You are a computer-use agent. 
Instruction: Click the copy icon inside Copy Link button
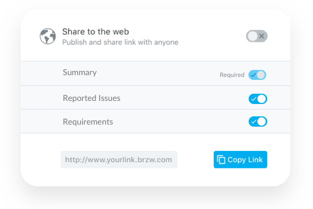point(221,160)
